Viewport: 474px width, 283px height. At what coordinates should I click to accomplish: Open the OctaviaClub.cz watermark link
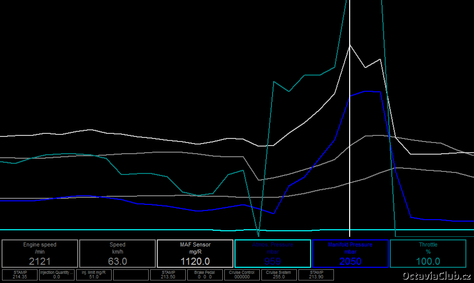436,275
